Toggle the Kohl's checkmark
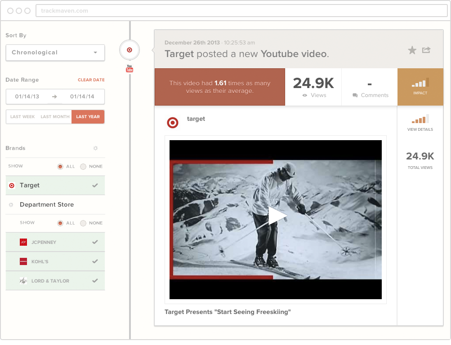 click(95, 261)
